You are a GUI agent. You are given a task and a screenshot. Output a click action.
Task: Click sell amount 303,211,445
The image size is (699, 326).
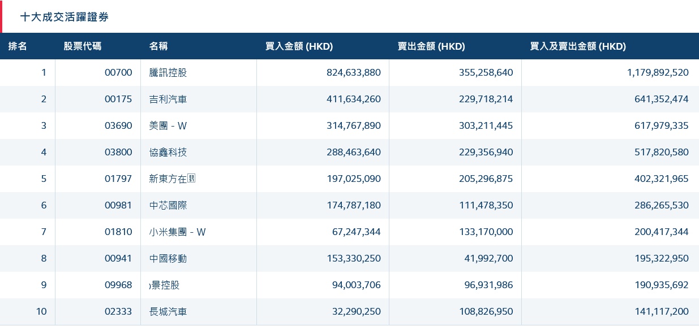coord(486,125)
